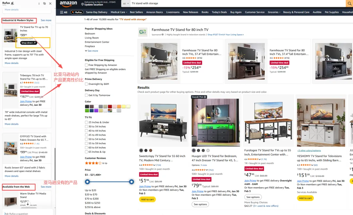Viewport: 353px width, 215px height.
Task: Expand the Medical Care dropdown menu
Action: point(119,12)
